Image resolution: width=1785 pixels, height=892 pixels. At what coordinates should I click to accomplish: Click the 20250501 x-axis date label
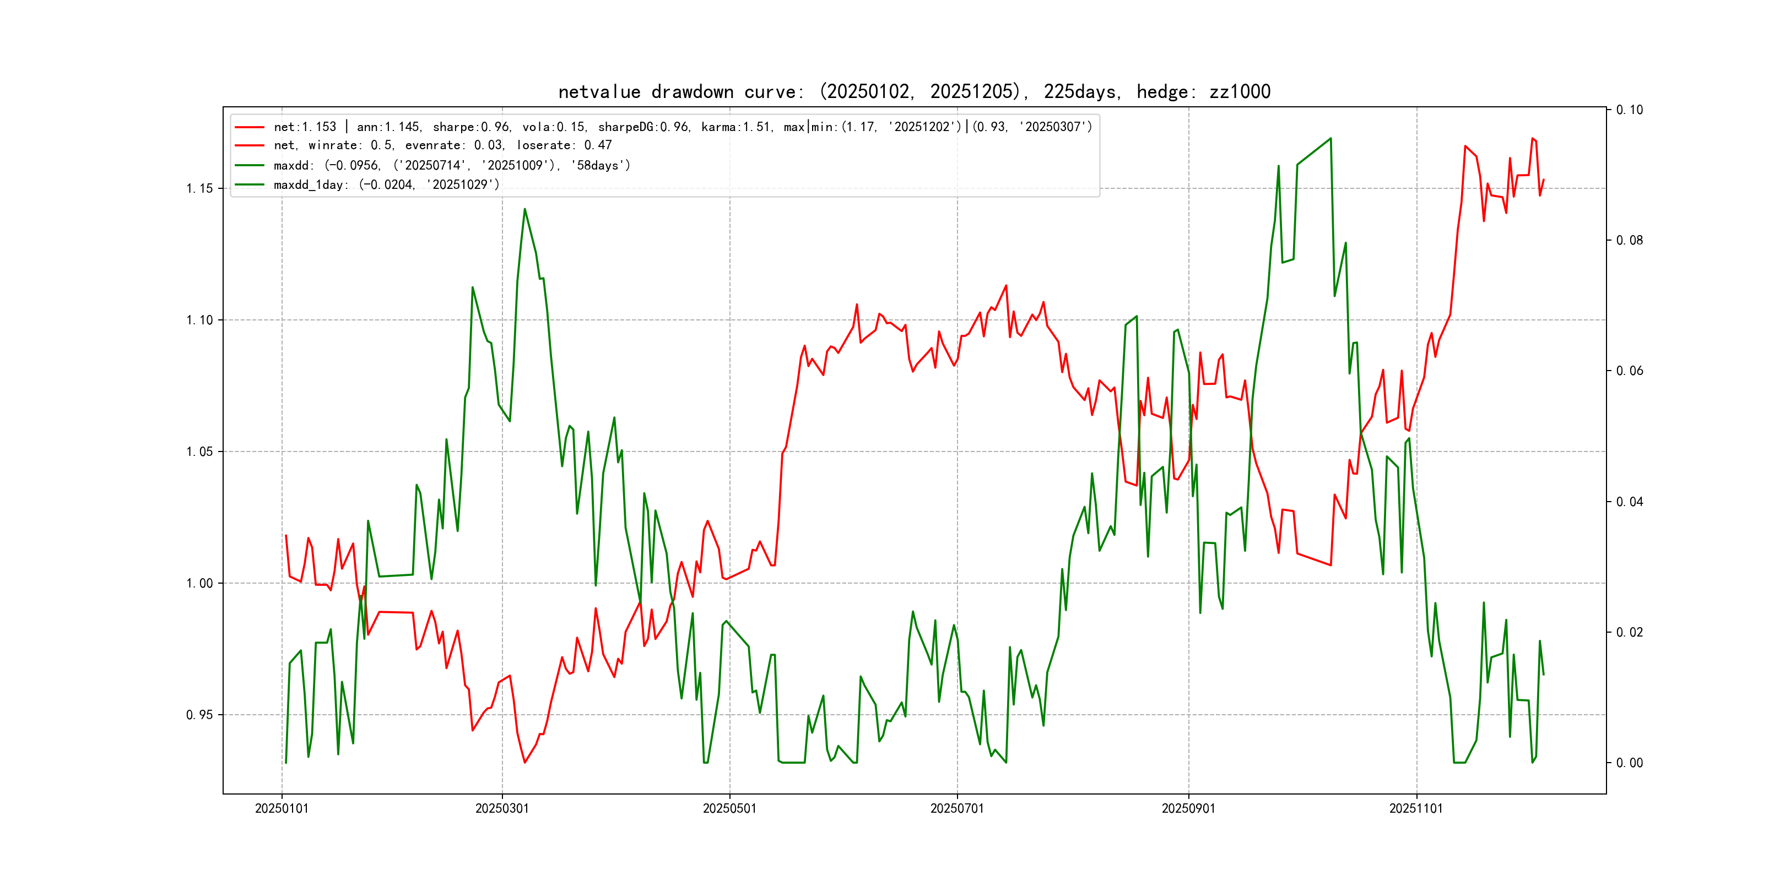(729, 808)
